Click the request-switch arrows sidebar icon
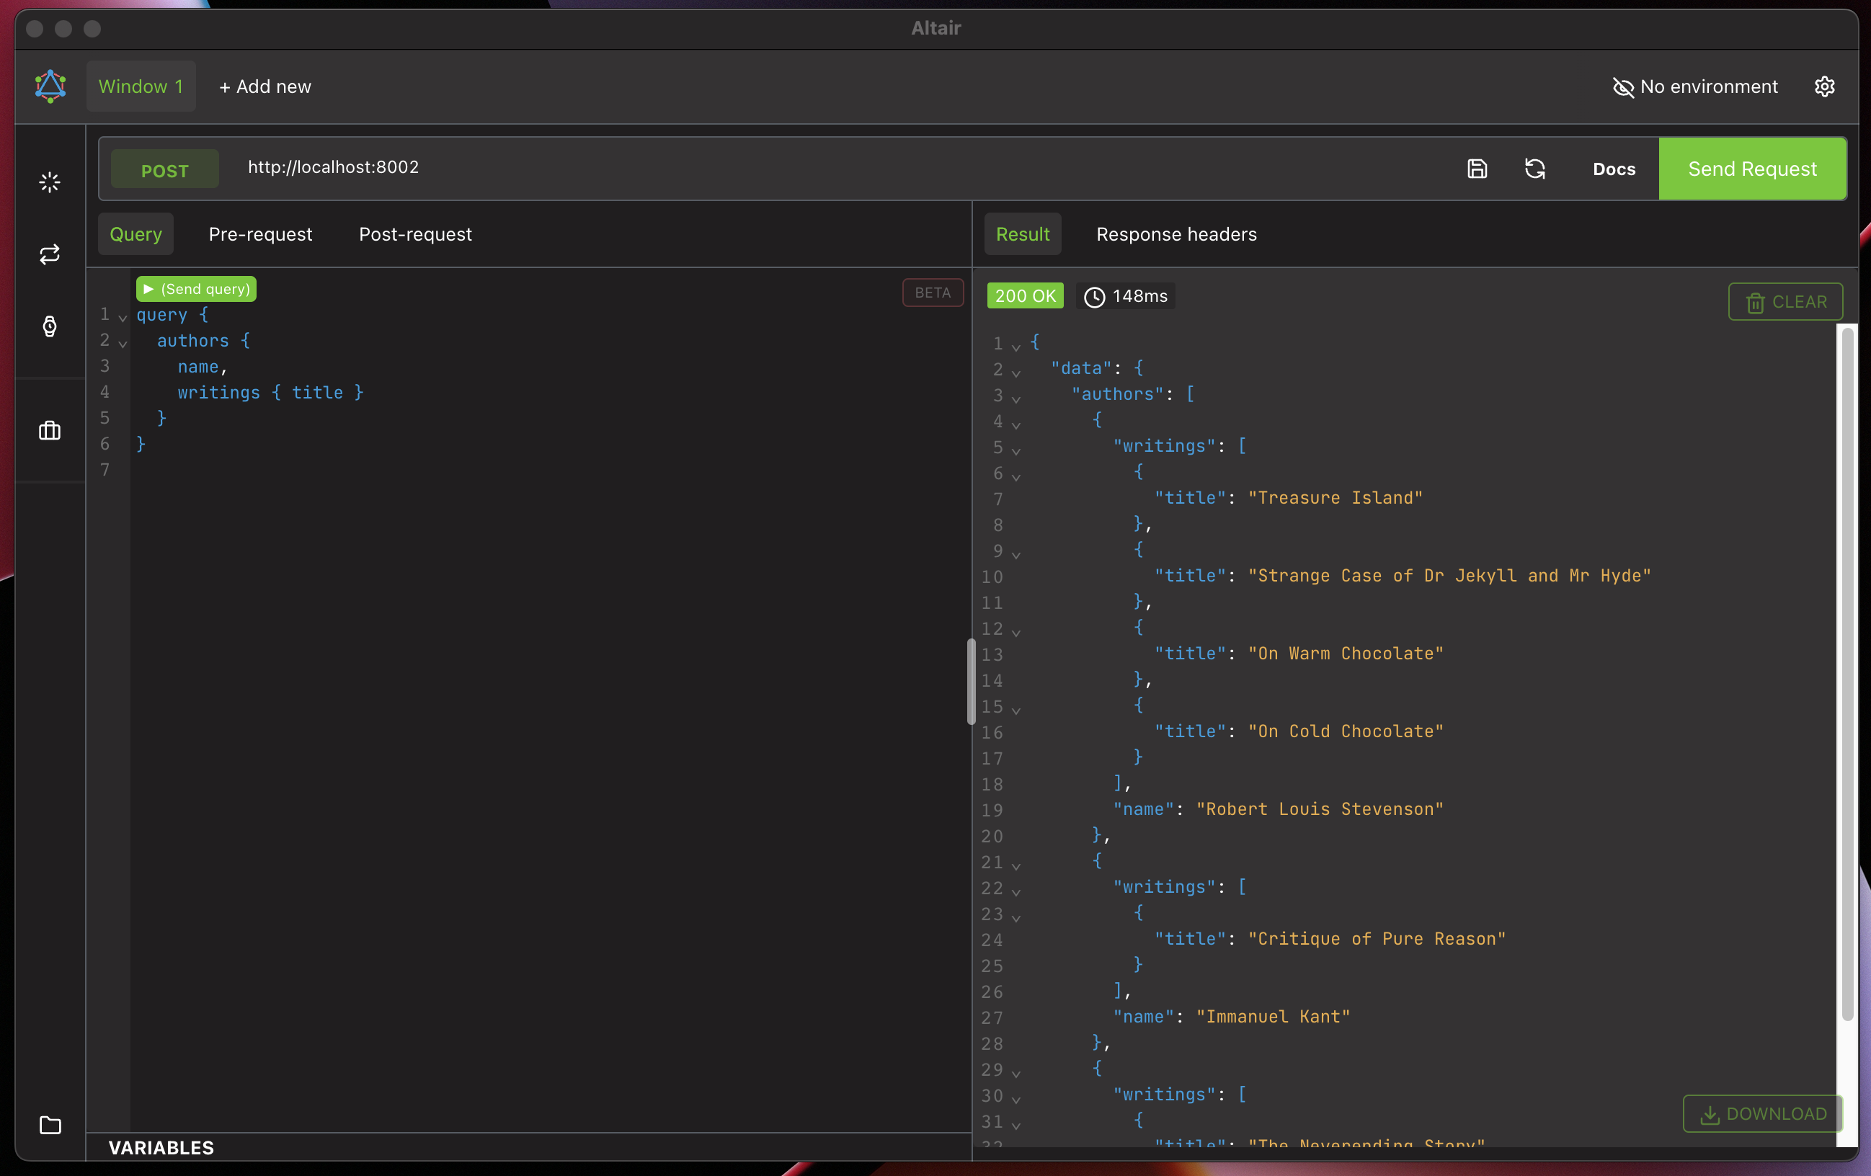Image resolution: width=1871 pixels, height=1176 pixels. click(x=50, y=254)
